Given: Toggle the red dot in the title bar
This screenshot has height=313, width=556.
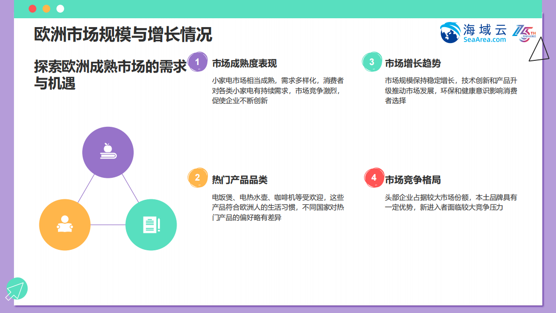Looking at the screenshot, I should point(32,8).
